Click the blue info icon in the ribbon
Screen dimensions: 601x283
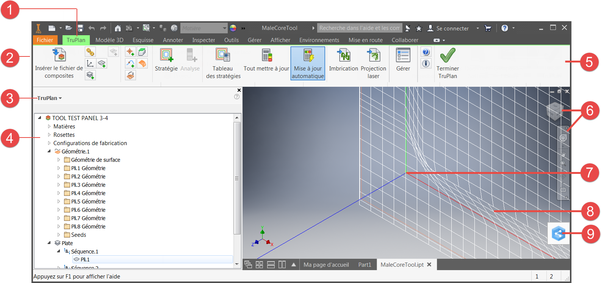(426, 63)
